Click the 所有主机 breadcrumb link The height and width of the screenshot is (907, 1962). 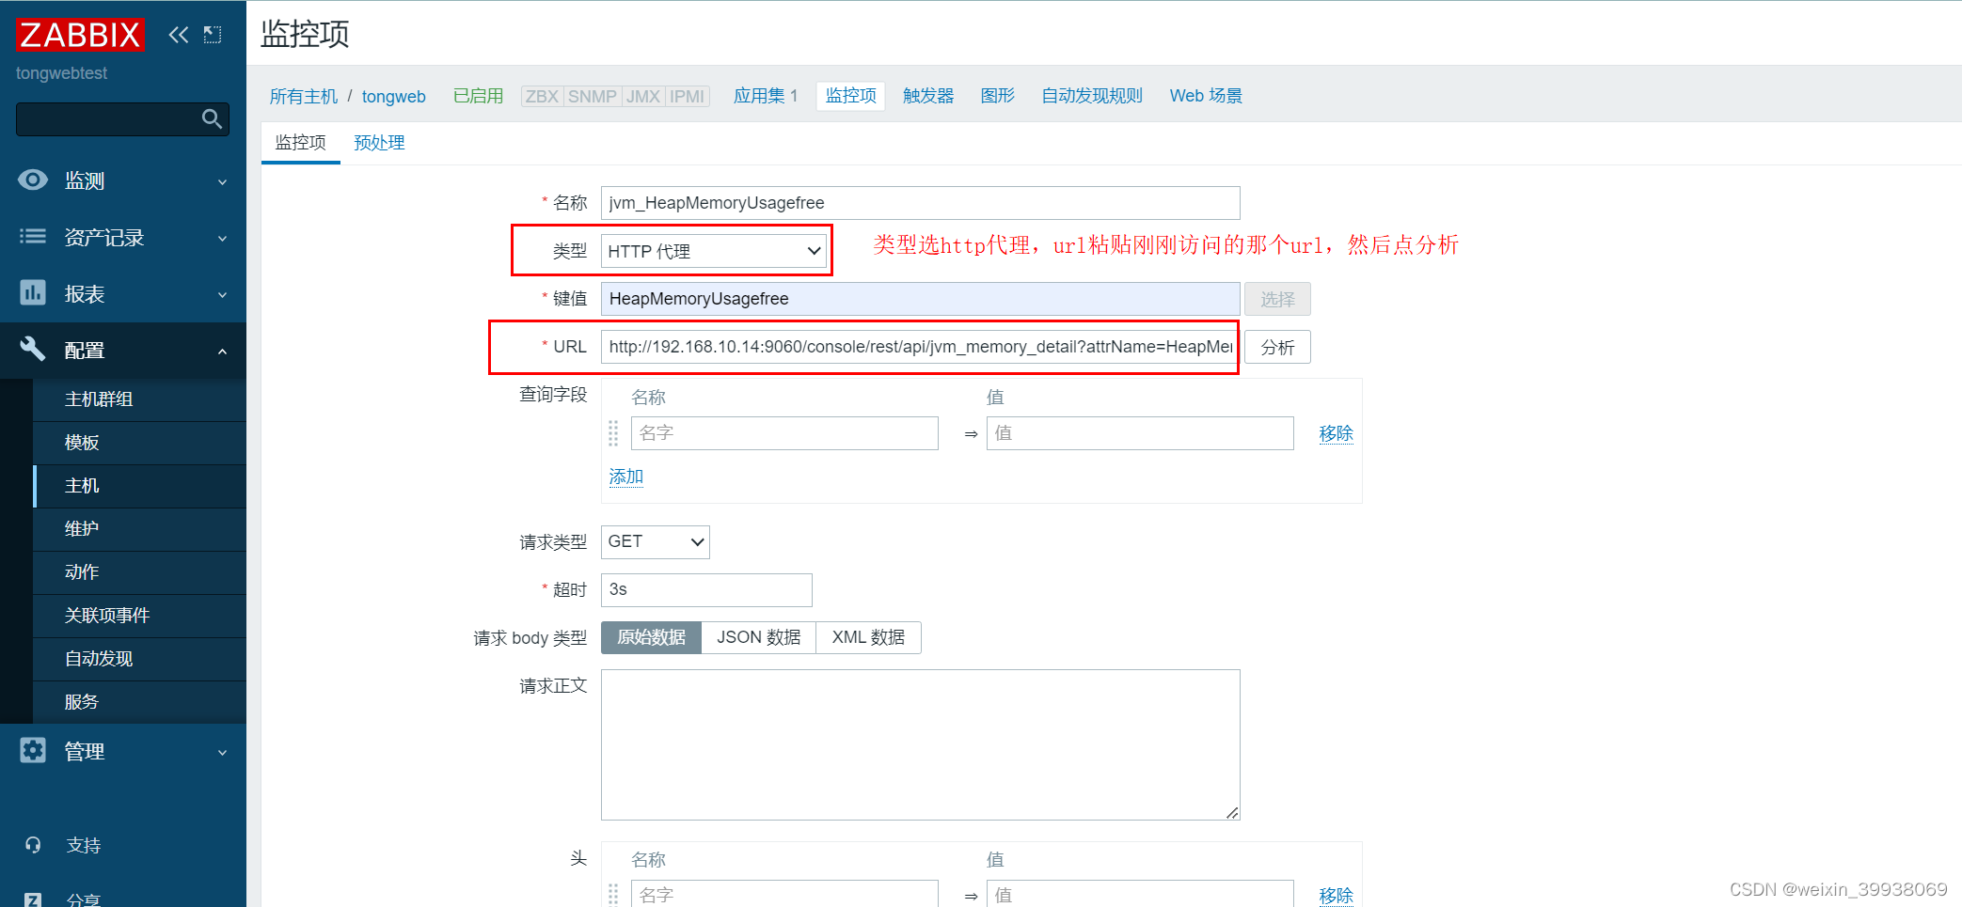click(x=303, y=97)
